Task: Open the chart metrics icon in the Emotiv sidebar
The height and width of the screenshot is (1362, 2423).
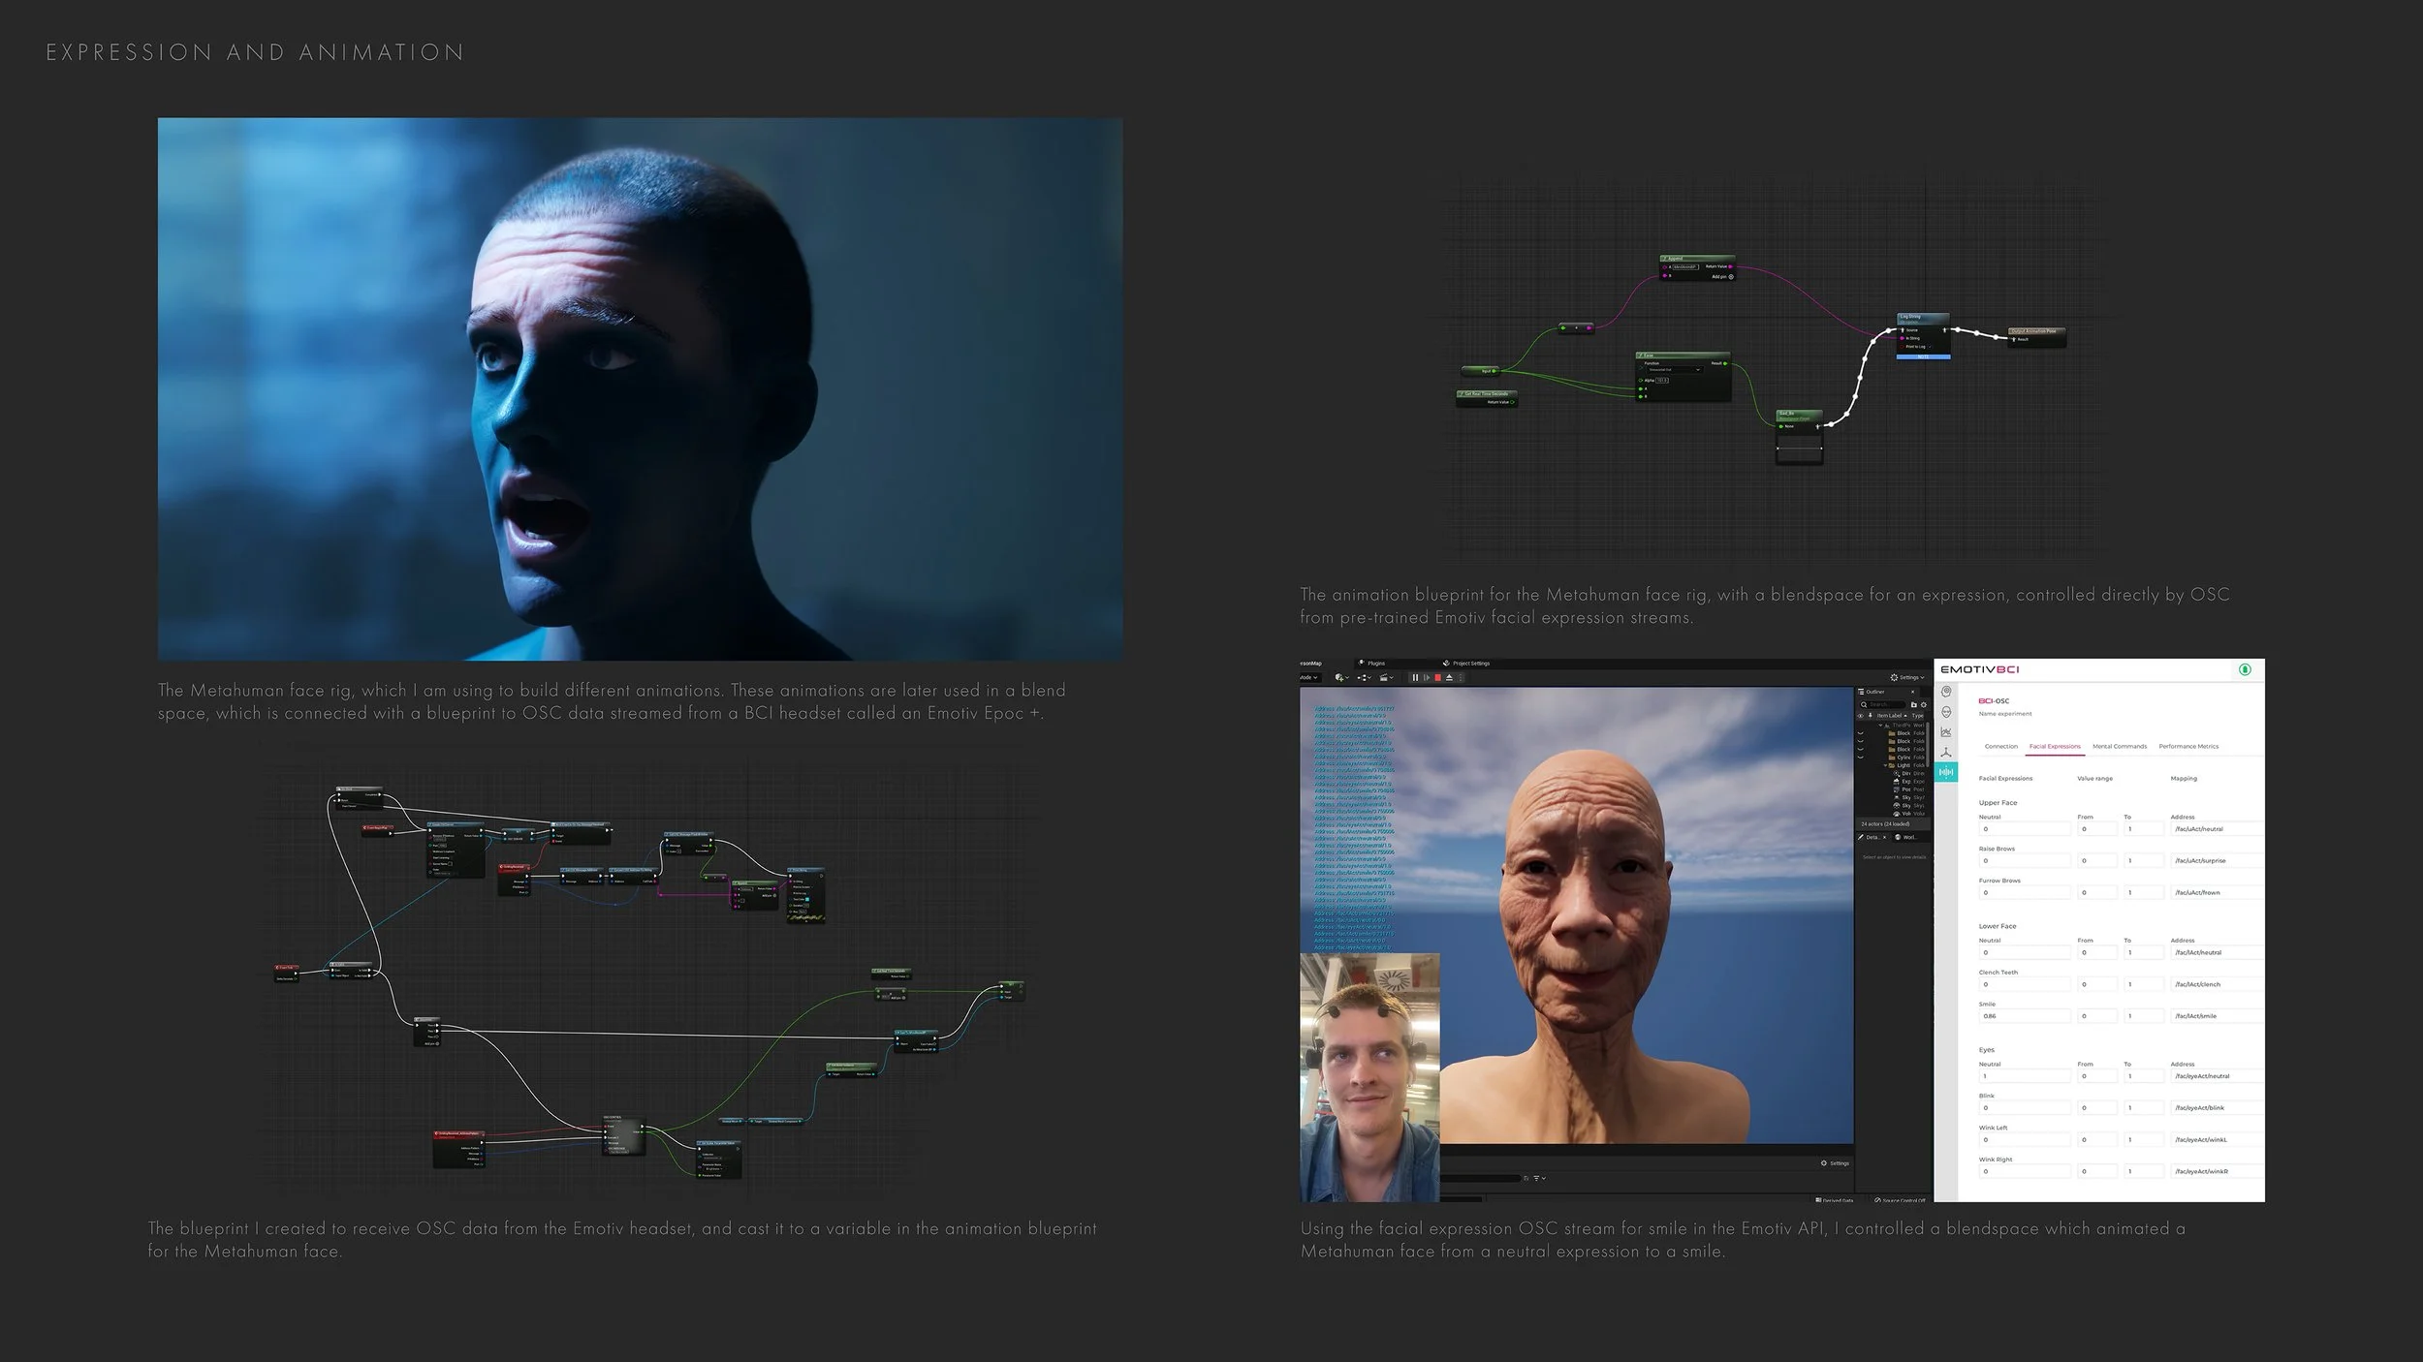Action: 1946,732
